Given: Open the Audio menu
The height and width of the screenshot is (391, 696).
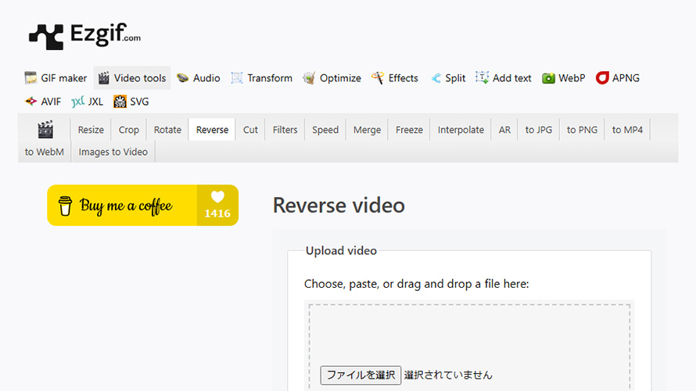Looking at the screenshot, I should 199,78.
